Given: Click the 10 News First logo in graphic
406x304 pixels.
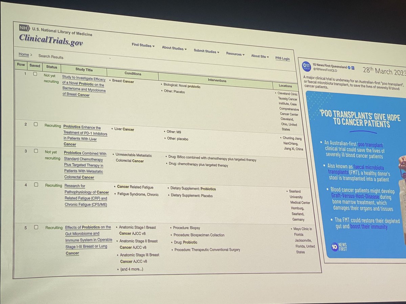Looking at the screenshot, I should [339, 247].
